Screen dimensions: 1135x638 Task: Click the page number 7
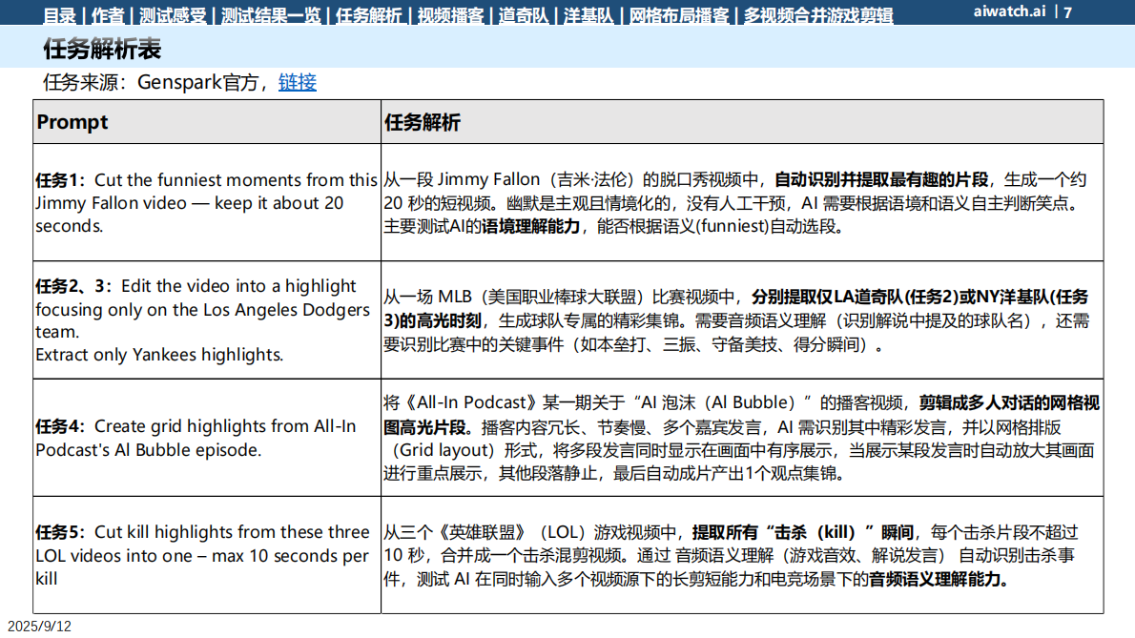(1067, 12)
